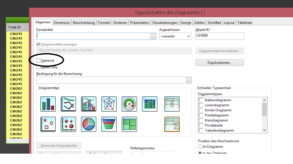The height and width of the screenshot is (164, 293).
Task: Check Pivottabelle in fast type change list
Action: click(x=201, y=125)
